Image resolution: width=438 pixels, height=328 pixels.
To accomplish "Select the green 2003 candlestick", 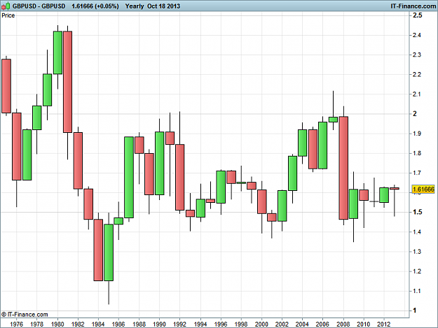I will coord(292,173).
